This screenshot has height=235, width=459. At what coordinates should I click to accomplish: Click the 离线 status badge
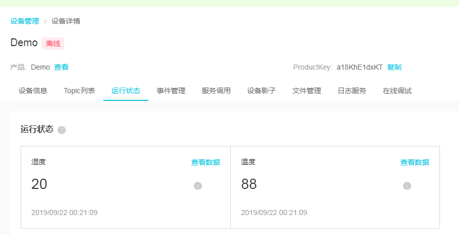[x=53, y=44]
